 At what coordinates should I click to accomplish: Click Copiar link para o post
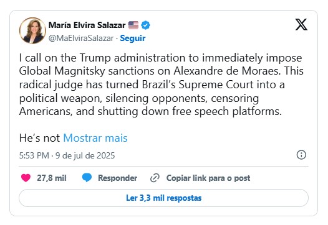(x=208, y=178)
